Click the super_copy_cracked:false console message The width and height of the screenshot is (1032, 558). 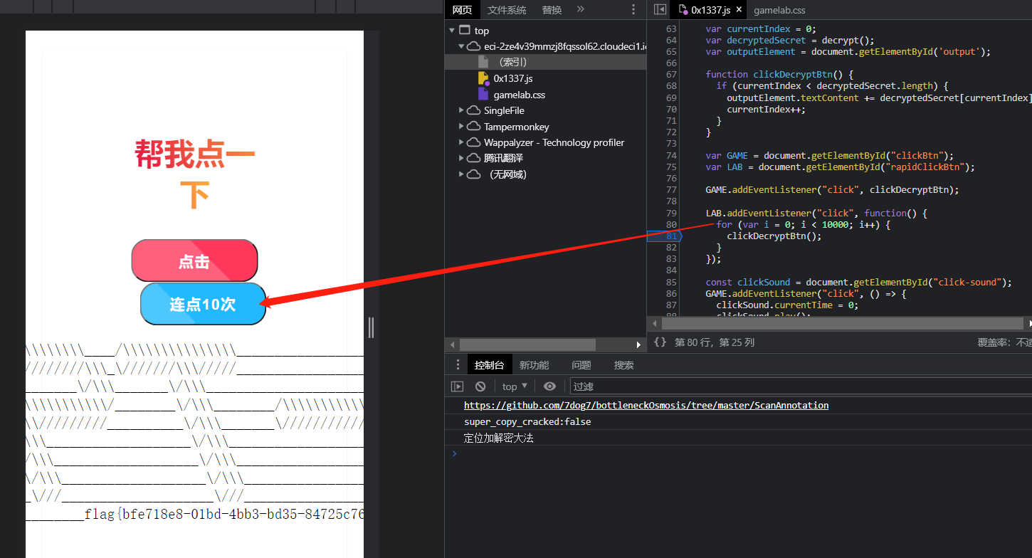pos(527,422)
